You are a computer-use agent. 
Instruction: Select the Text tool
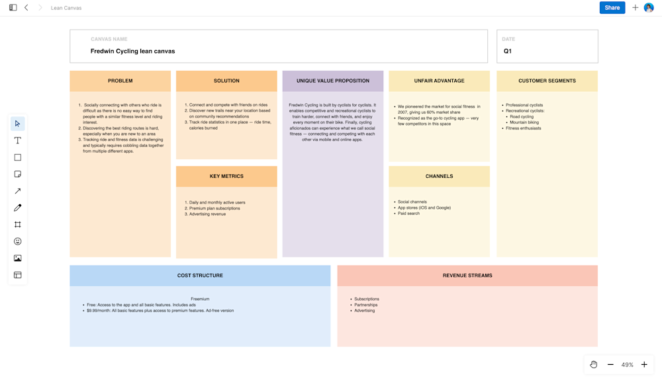tap(17, 140)
